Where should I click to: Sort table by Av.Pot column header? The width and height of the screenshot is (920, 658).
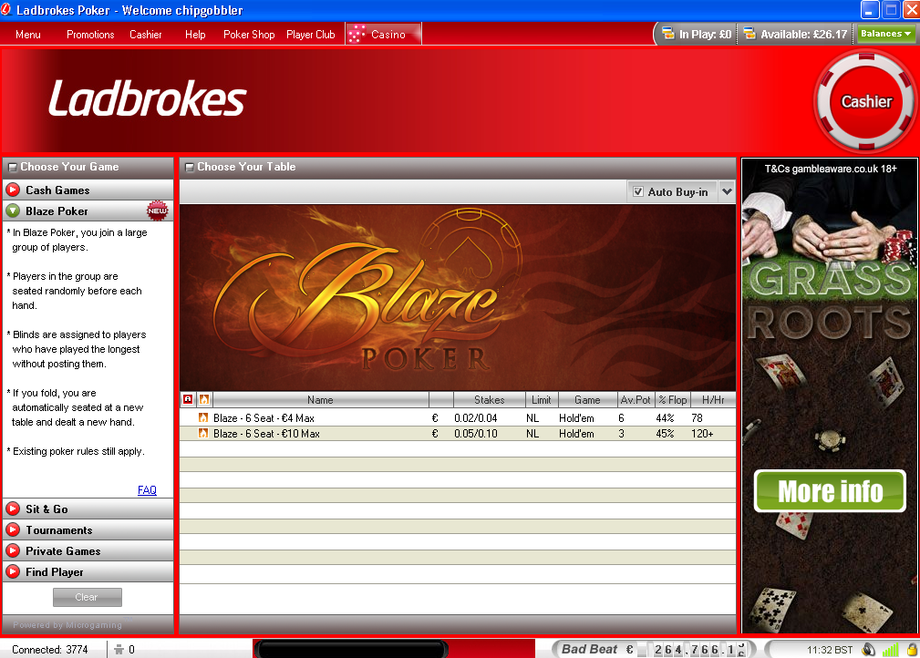pyautogui.click(x=636, y=399)
